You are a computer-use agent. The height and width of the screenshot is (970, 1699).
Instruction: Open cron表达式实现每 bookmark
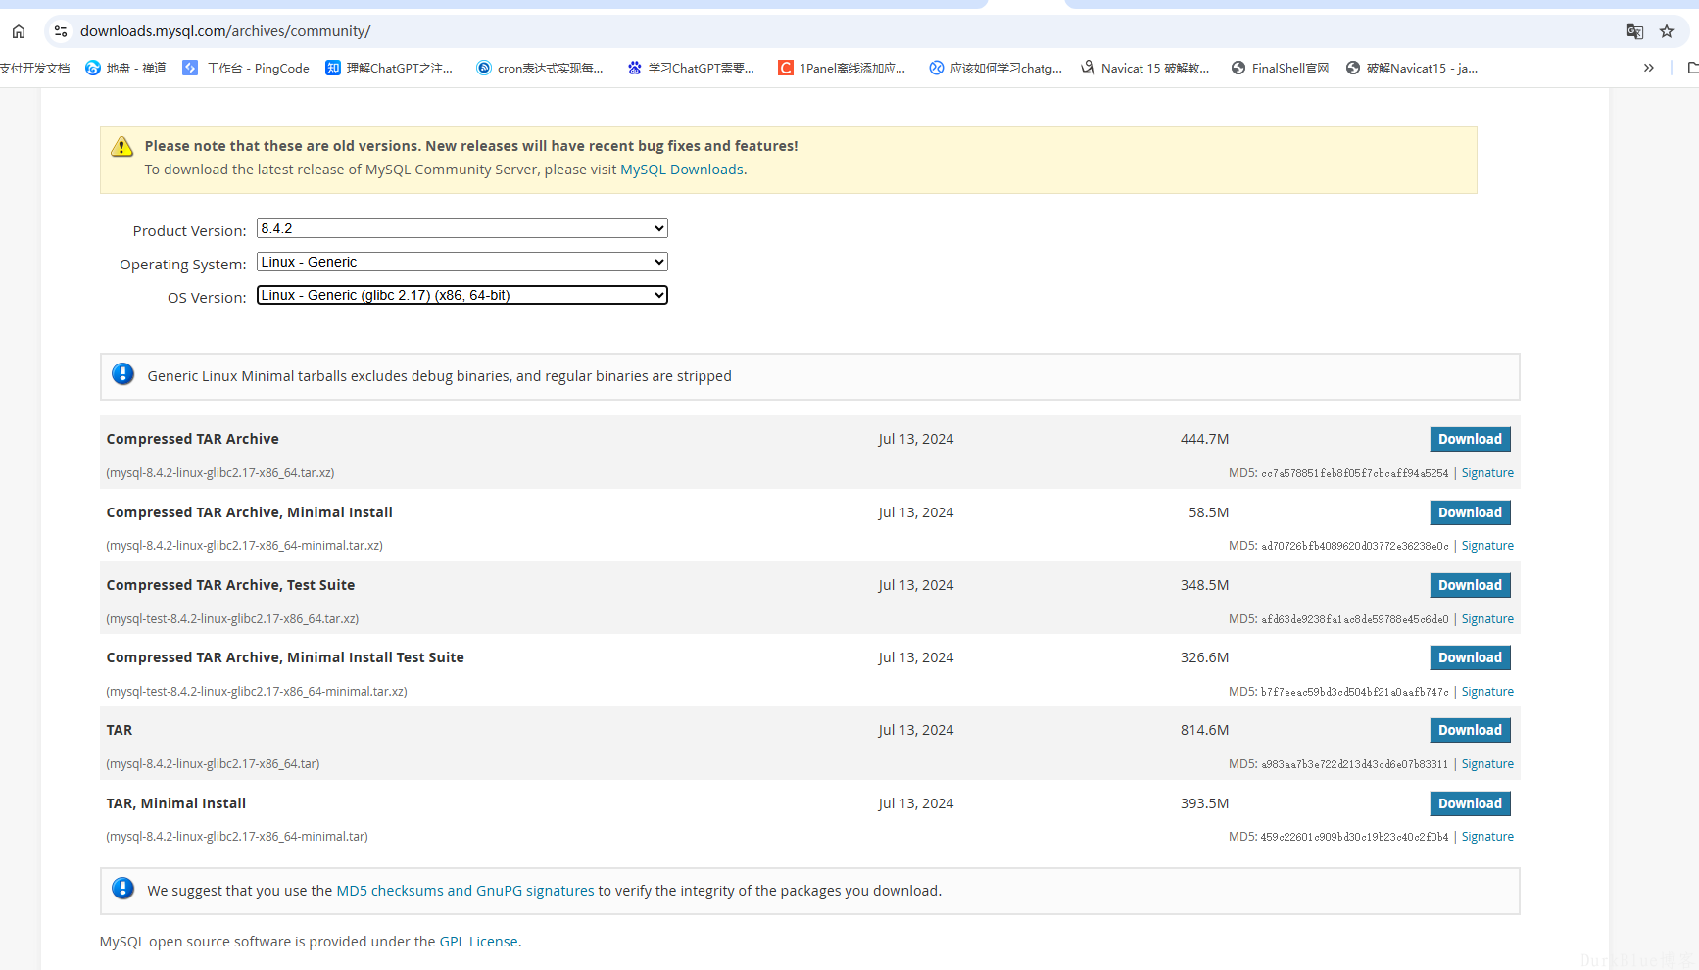pos(539,68)
